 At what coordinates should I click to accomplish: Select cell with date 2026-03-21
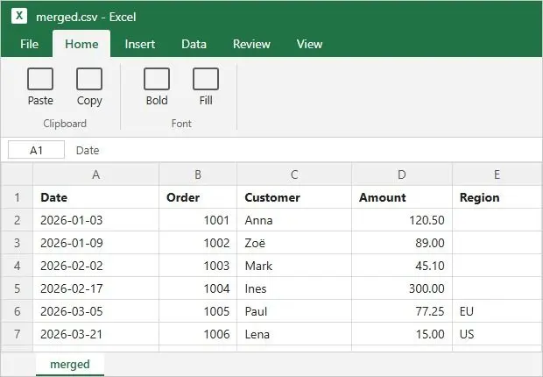(x=96, y=334)
